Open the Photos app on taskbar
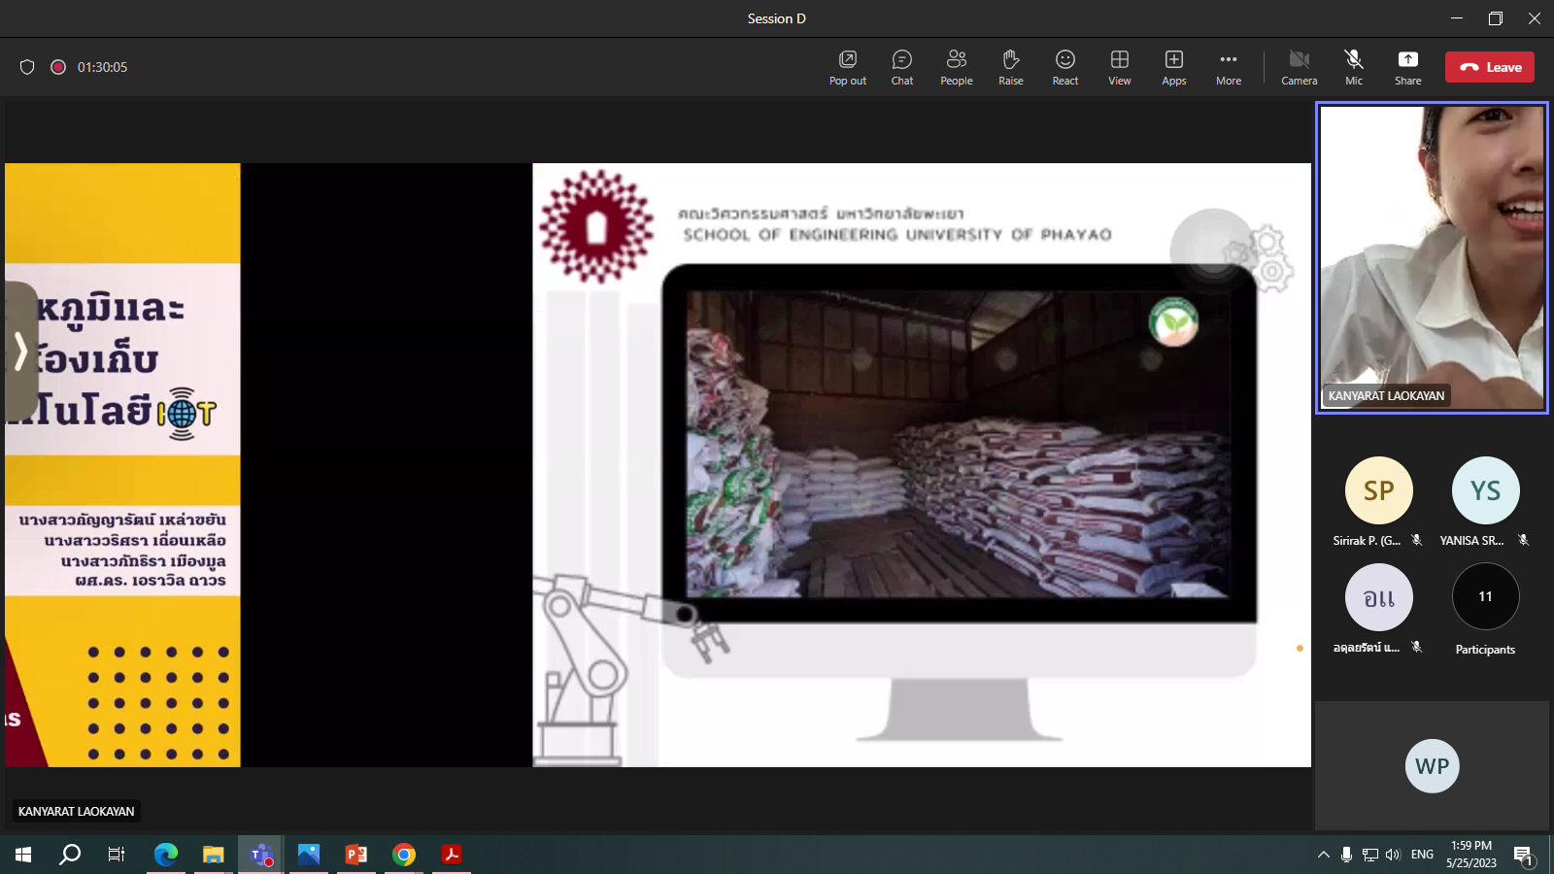 coord(309,855)
